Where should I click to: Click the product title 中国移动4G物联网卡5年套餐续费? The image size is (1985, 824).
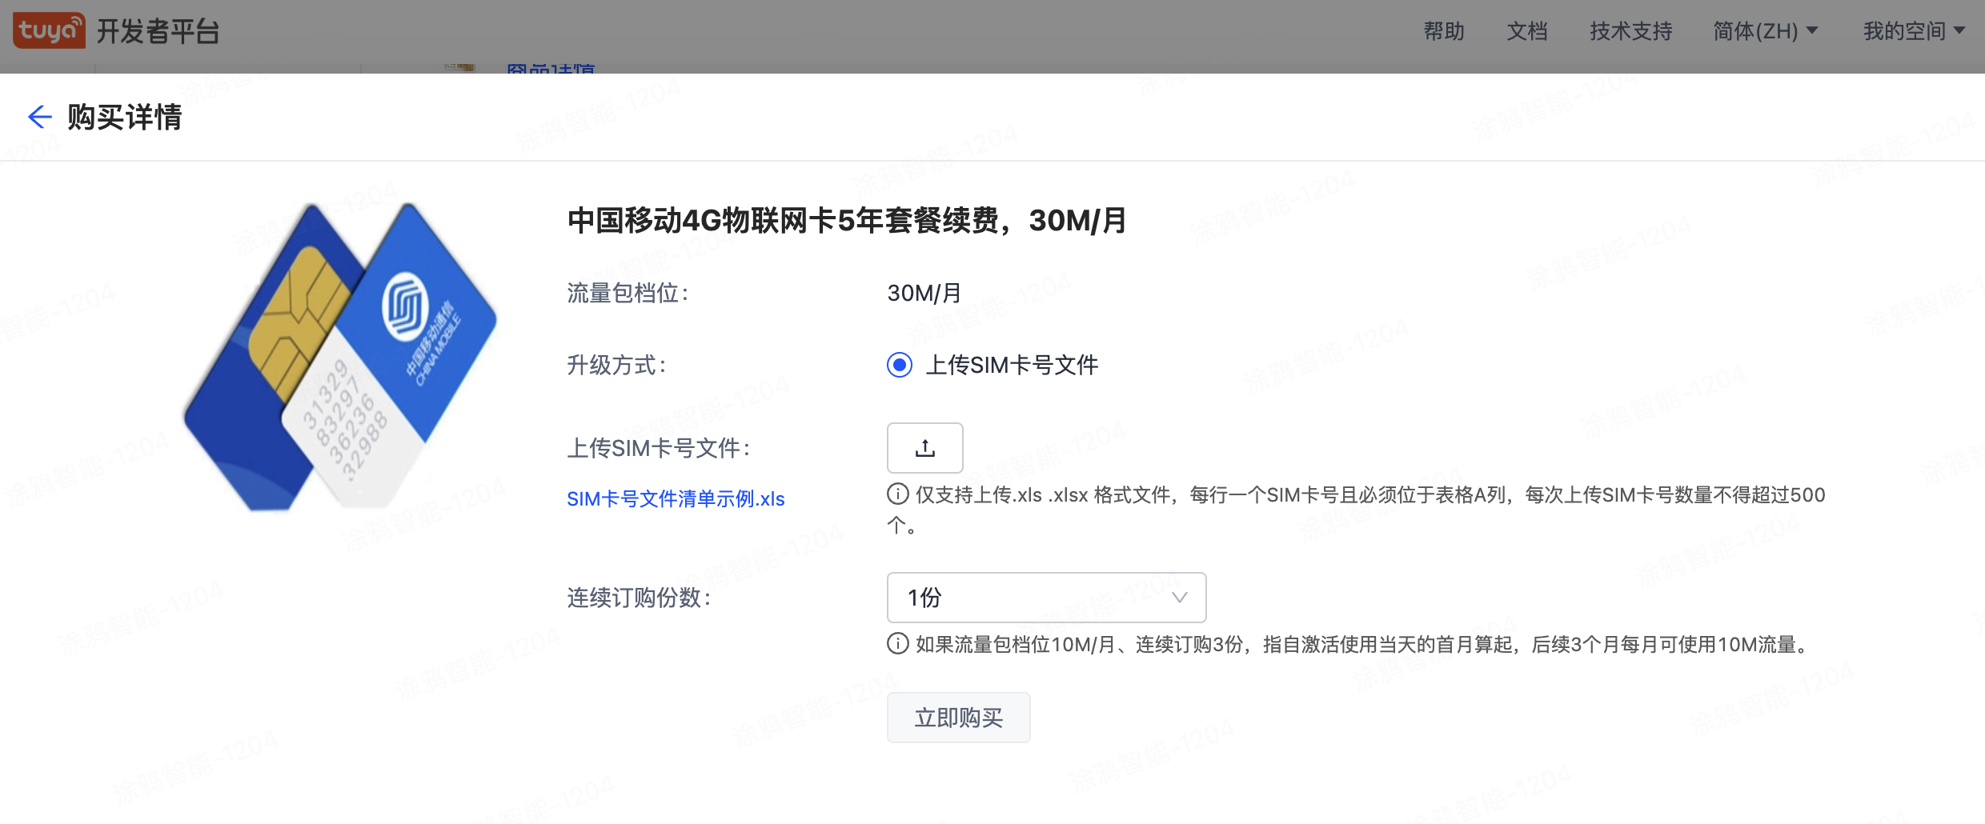[847, 220]
